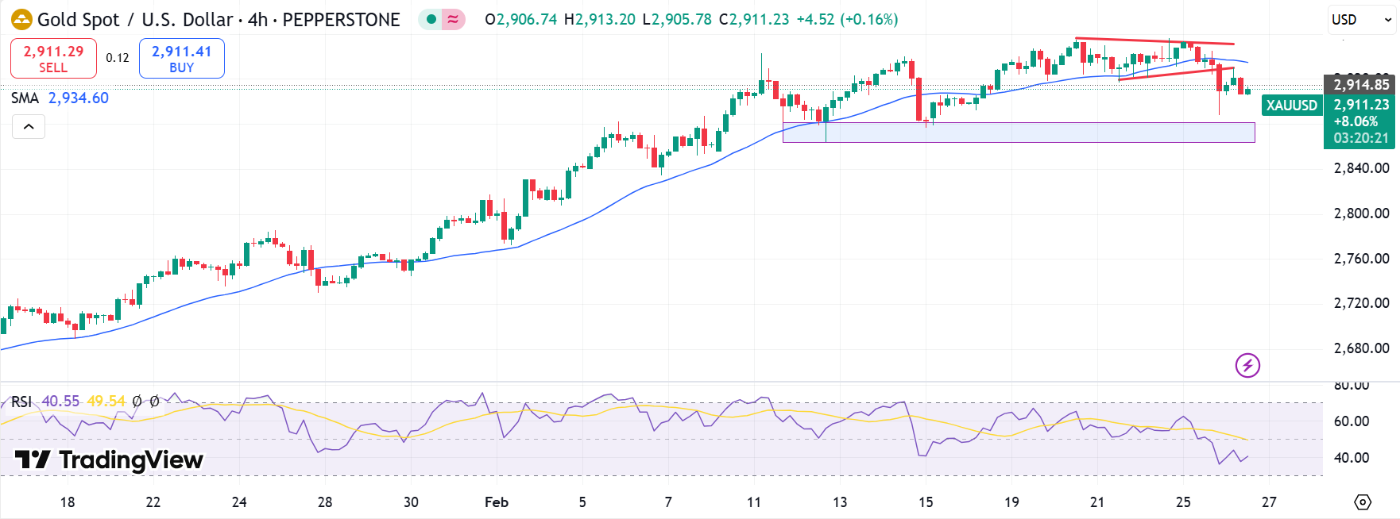The image size is (1400, 519).
Task: Select the Gold Spot / U.S. Dollar title
Action: point(136,19)
